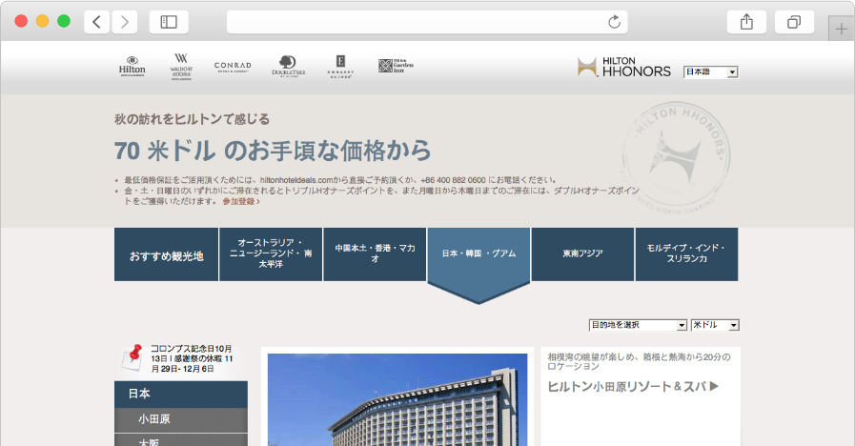Select the オーストラリア・ニュージーランド tab
855x446 pixels.
pyautogui.click(x=271, y=254)
